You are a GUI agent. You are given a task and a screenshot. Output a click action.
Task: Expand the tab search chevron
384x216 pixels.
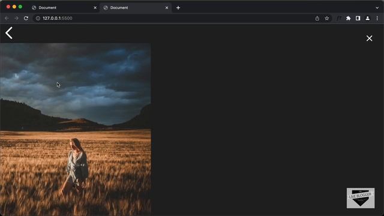377,8
